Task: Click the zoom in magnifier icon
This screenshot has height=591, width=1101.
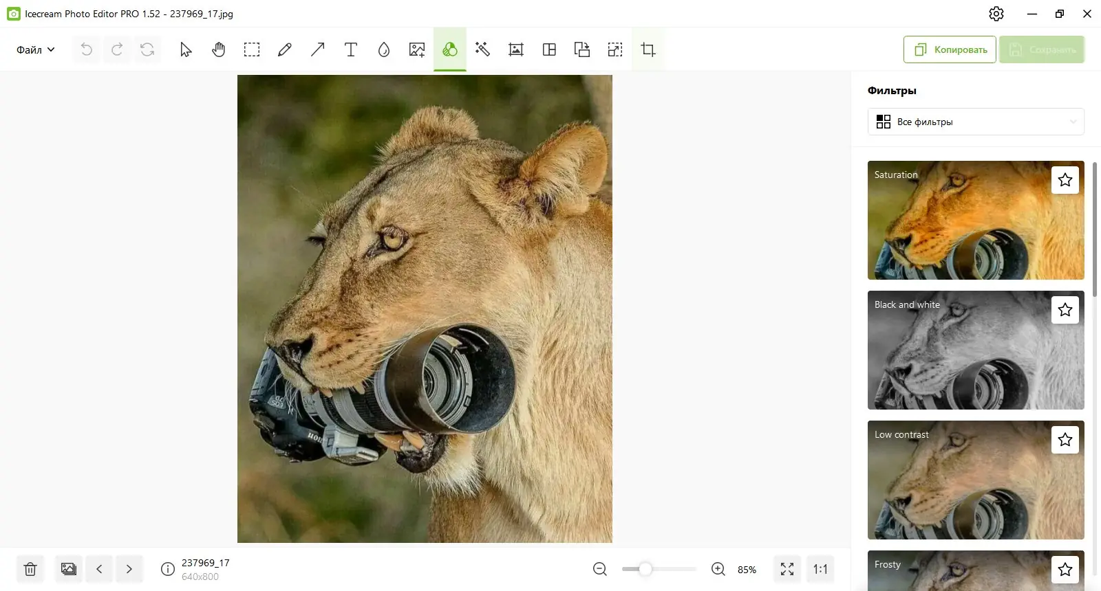Action: (x=718, y=569)
